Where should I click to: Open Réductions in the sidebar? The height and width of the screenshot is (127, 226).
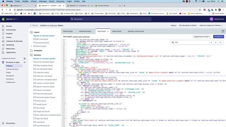coord(10,49)
